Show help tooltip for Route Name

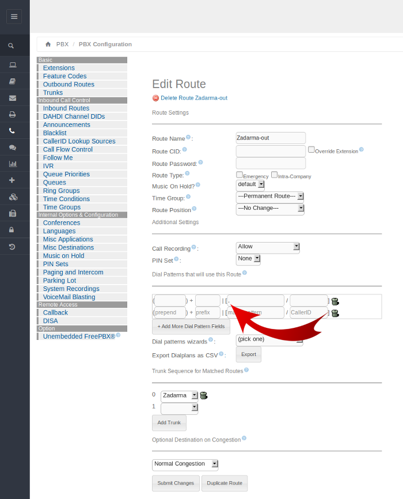[188, 137]
